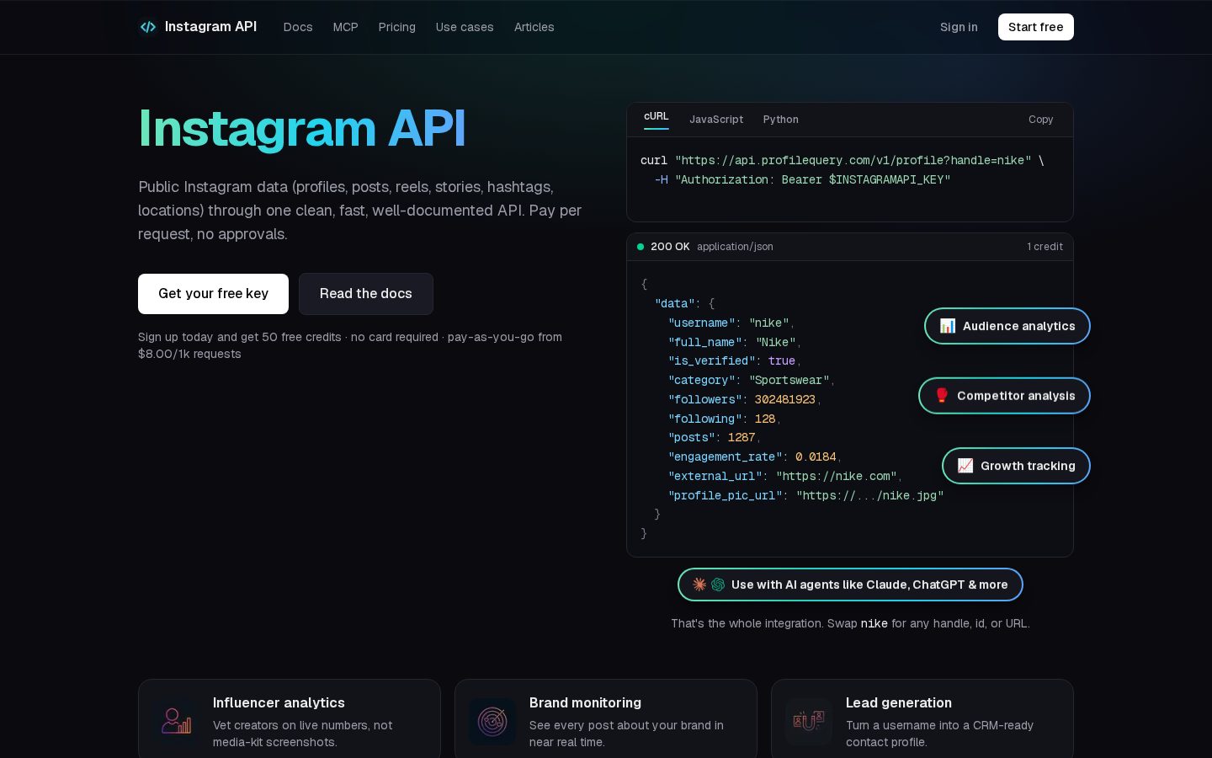Click Get your free key button

[x=213, y=294]
